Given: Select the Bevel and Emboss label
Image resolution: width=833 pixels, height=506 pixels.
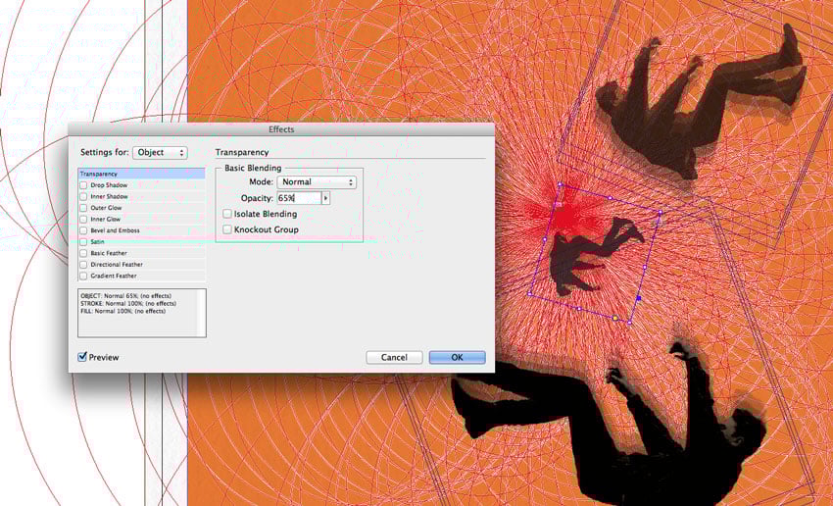Looking at the screenshot, I should pyautogui.click(x=116, y=230).
